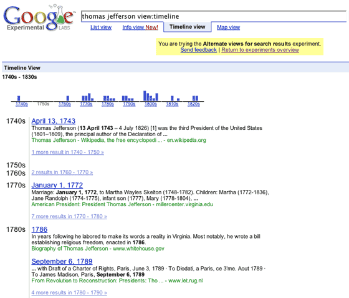Select the 1800s decade in timeline chart

(151, 104)
